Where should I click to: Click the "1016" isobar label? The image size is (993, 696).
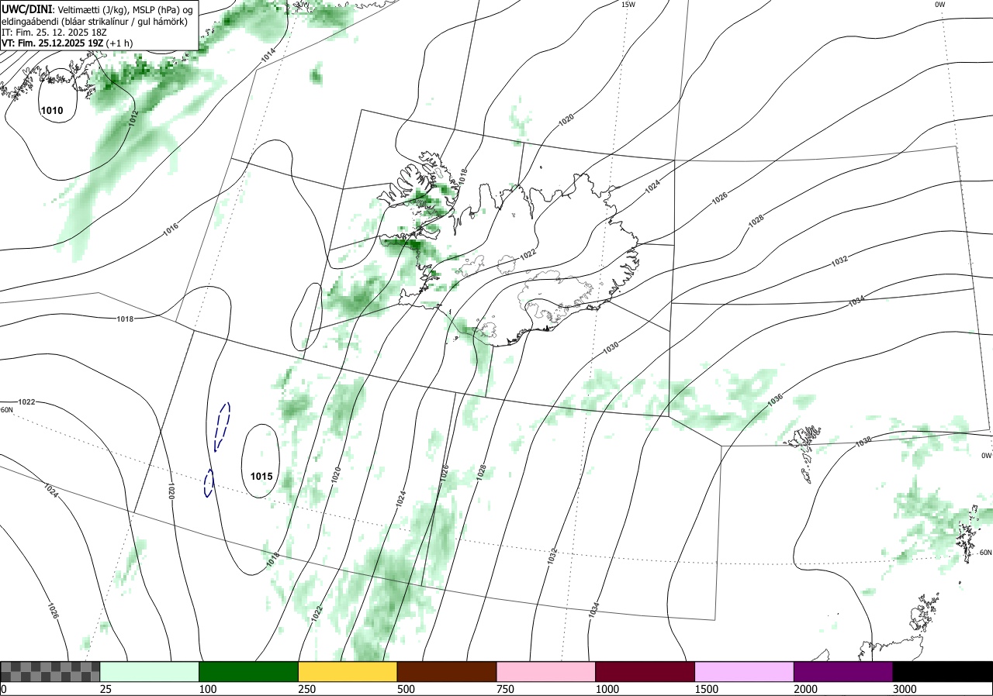[x=171, y=230]
